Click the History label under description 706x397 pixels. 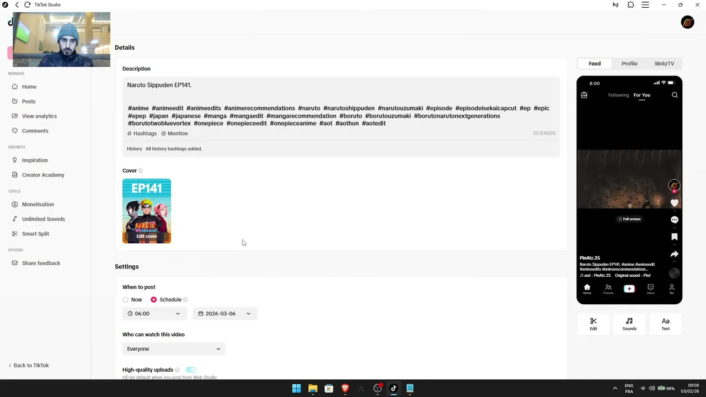[134, 149]
